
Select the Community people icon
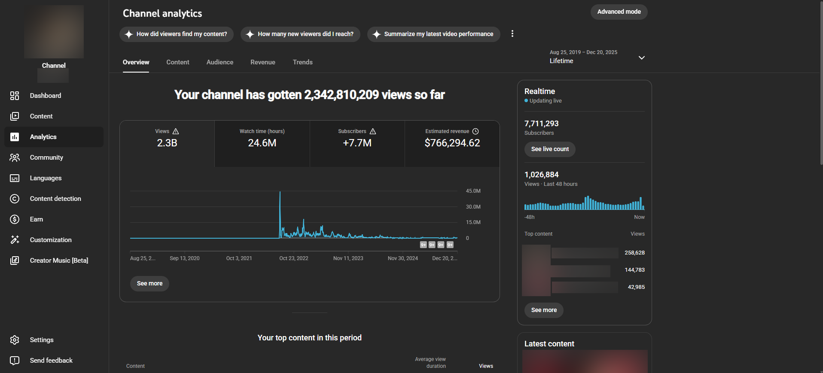click(x=15, y=158)
